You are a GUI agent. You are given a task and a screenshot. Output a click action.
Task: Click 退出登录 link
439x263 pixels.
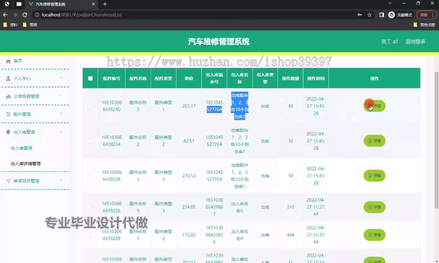pyautogui.click(x=415, y=42)
